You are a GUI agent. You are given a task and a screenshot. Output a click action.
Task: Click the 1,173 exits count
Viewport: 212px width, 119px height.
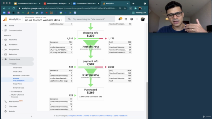(x=111, y=39)
